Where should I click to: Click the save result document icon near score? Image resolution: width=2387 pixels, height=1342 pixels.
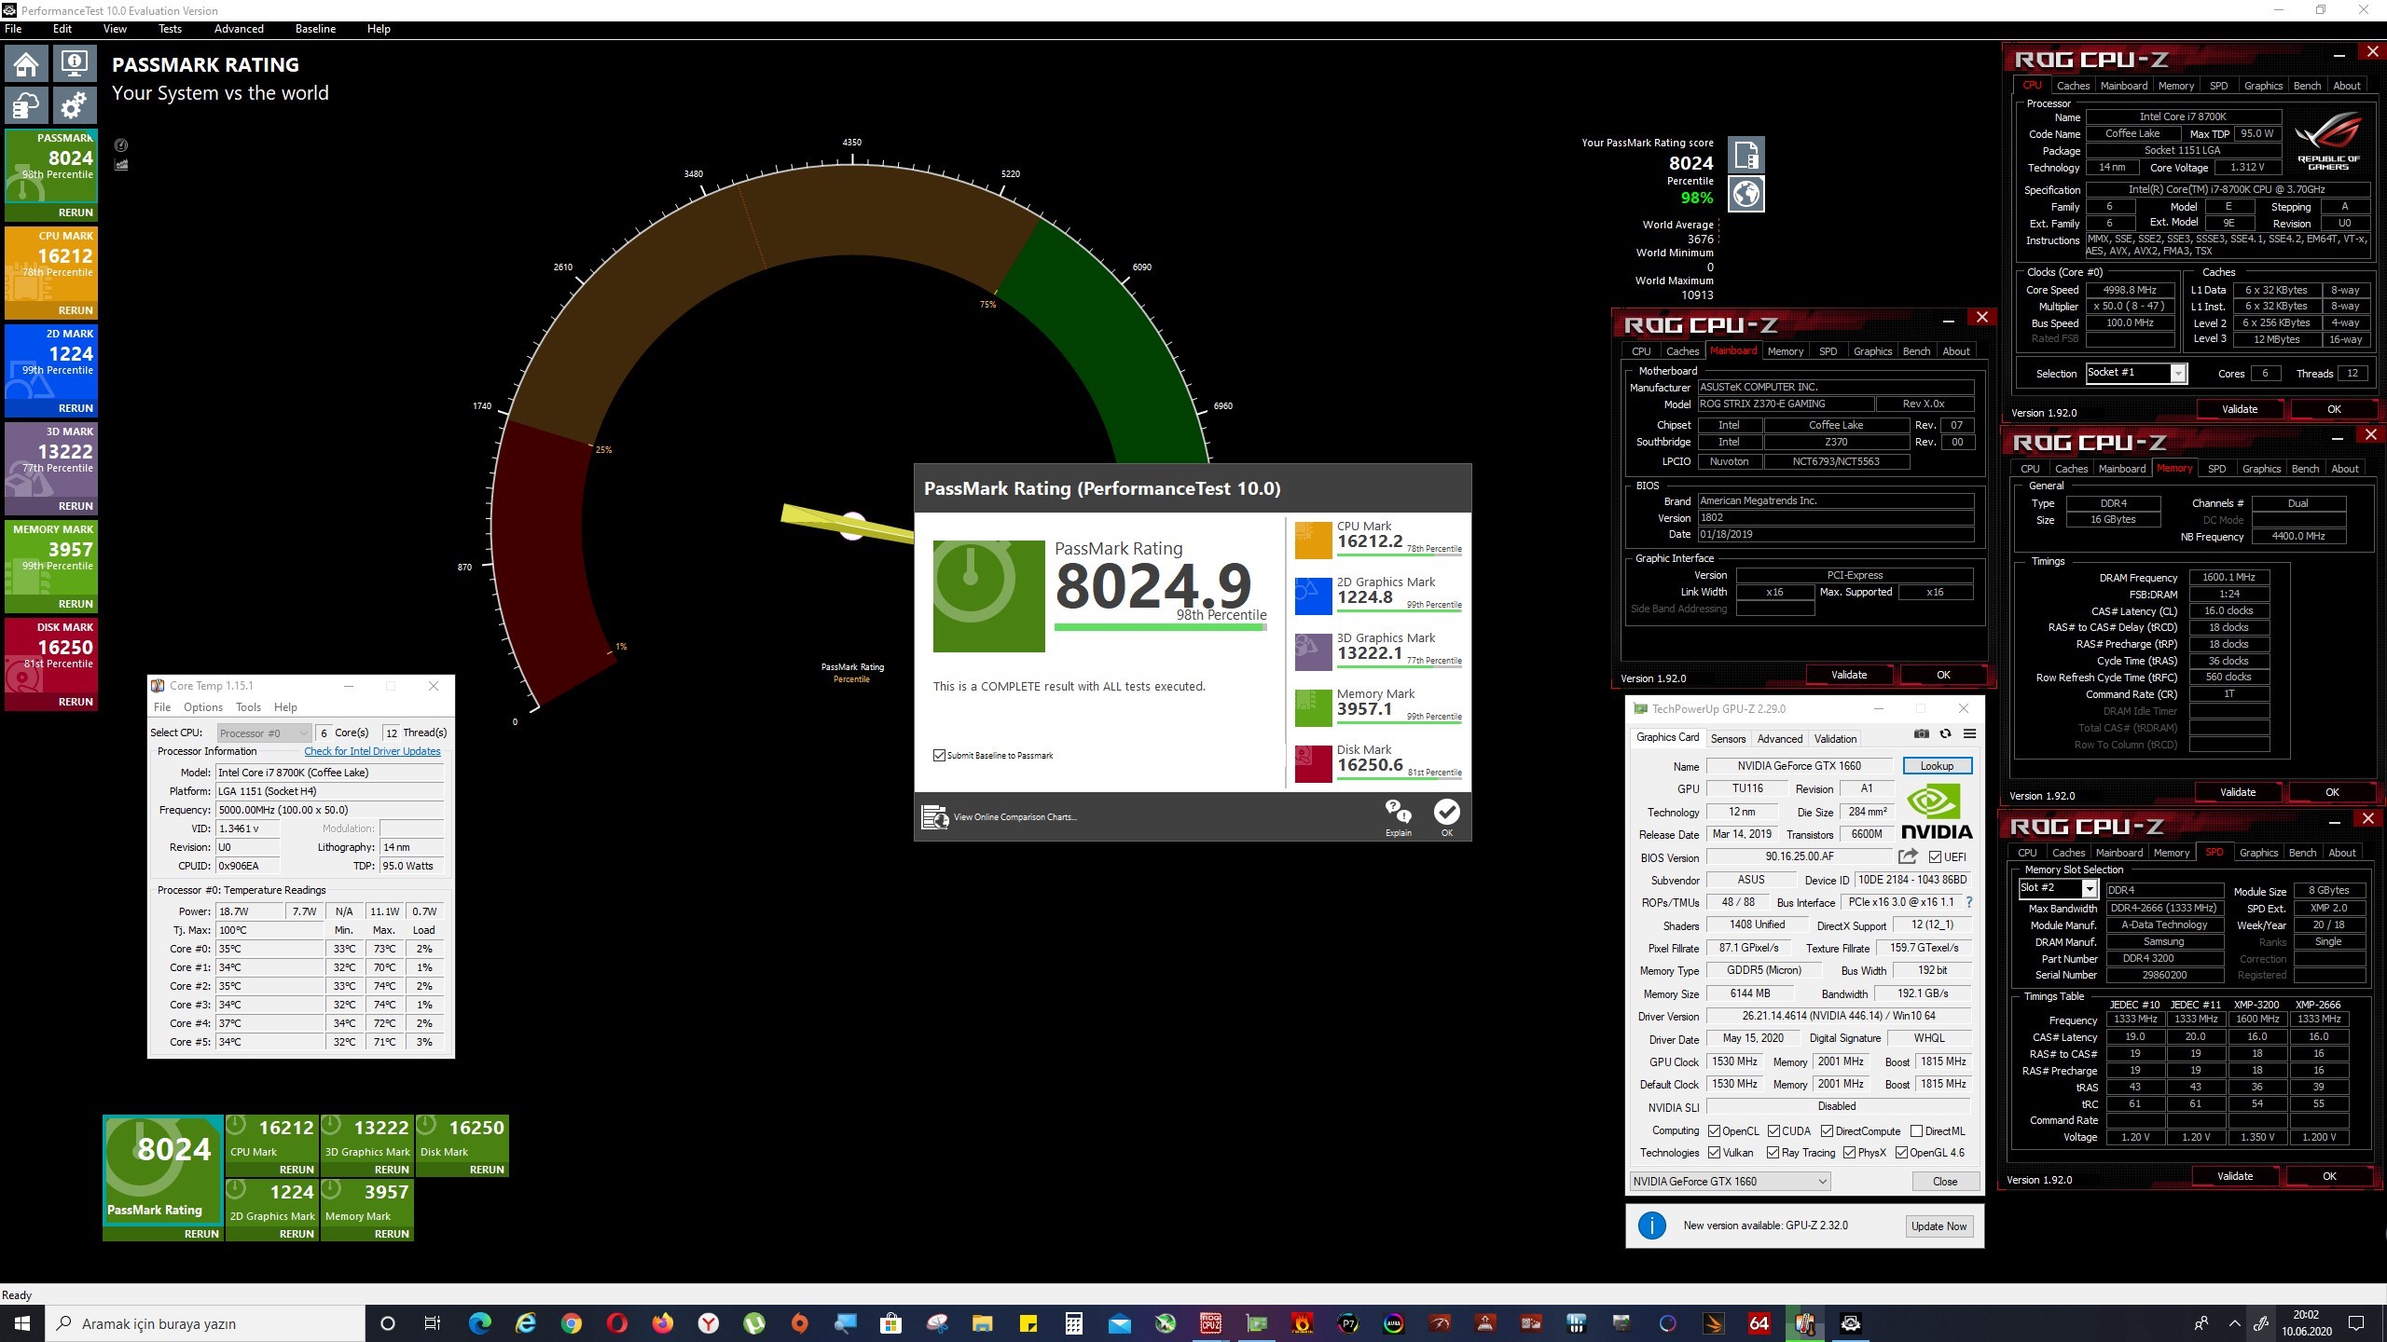1746,155
